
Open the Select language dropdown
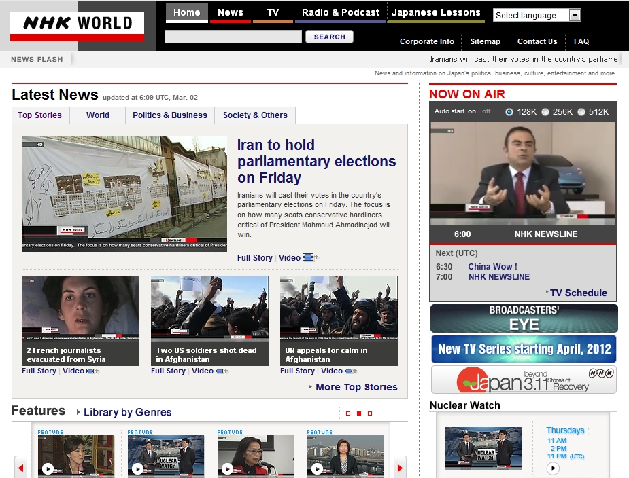[537, 15]
